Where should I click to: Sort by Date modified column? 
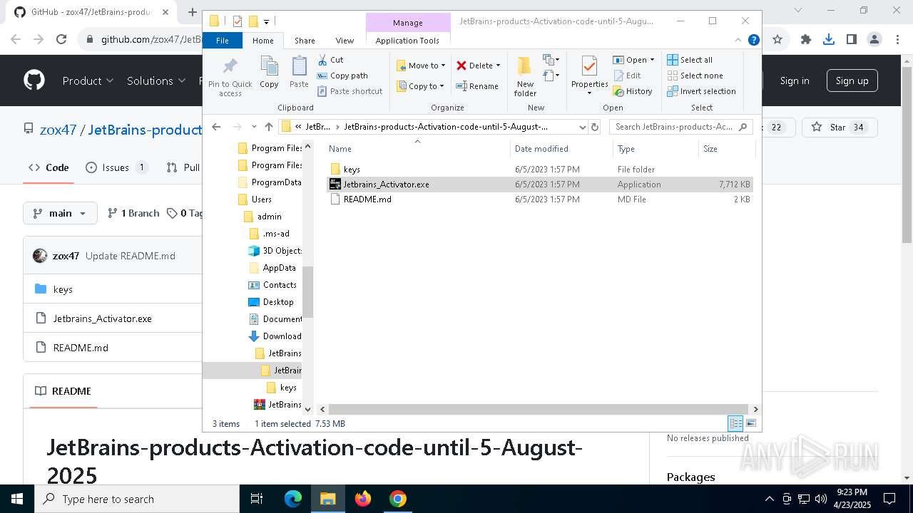[x=561, y=149]
